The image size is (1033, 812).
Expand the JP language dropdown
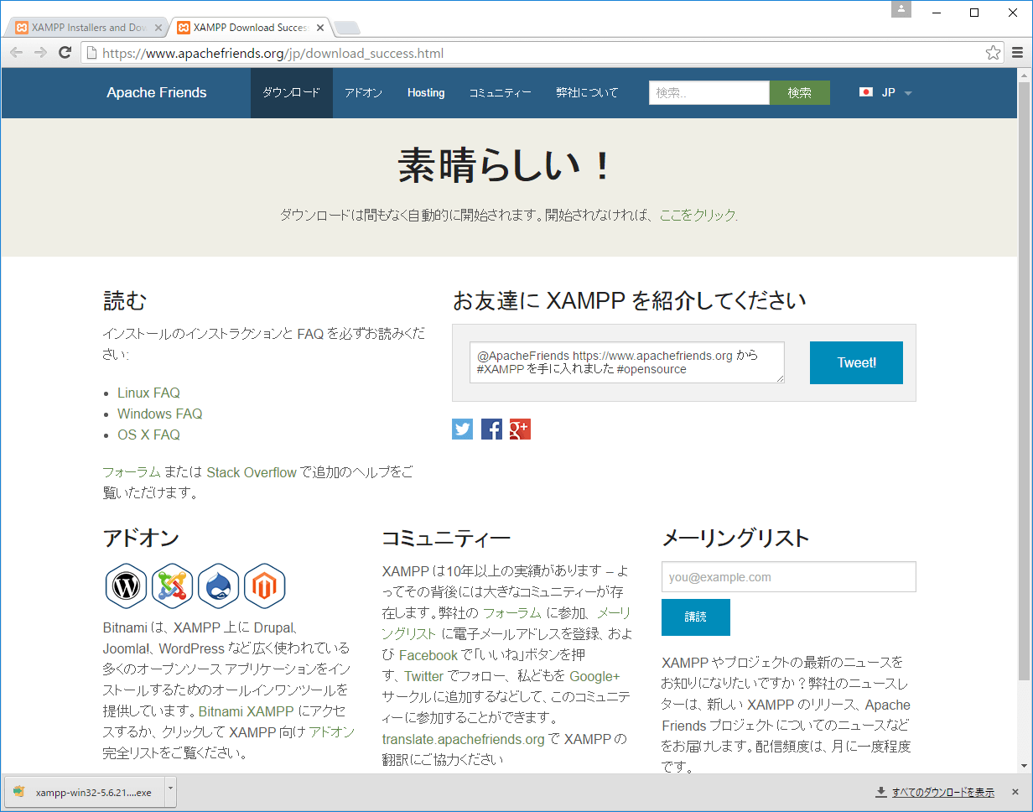tap(885, 92)
